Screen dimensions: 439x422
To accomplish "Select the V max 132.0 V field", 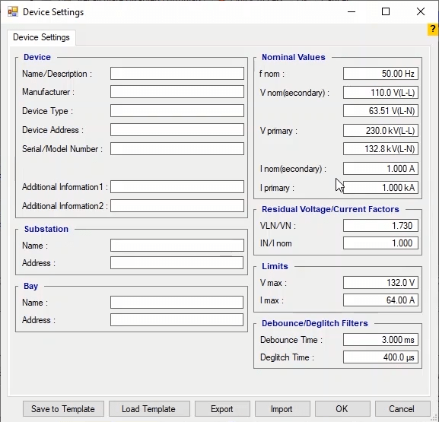I will pos(380,283).
